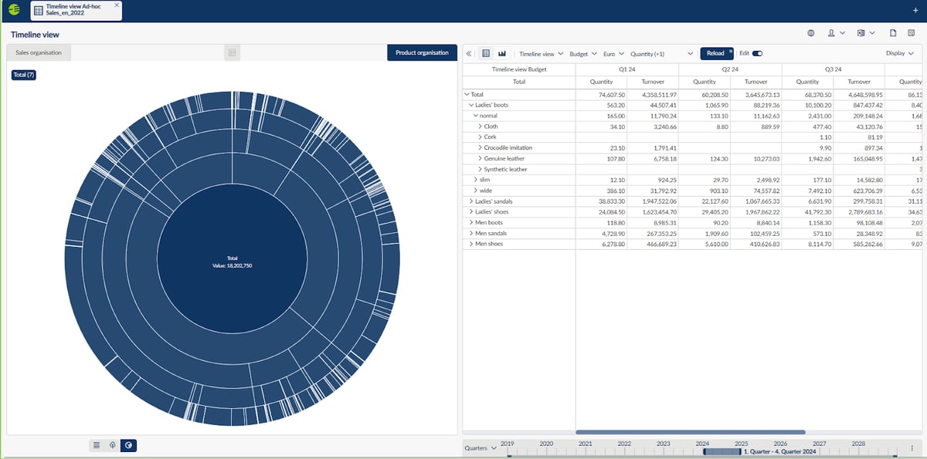Click the horizontal table scrollbar

[690, 432]
